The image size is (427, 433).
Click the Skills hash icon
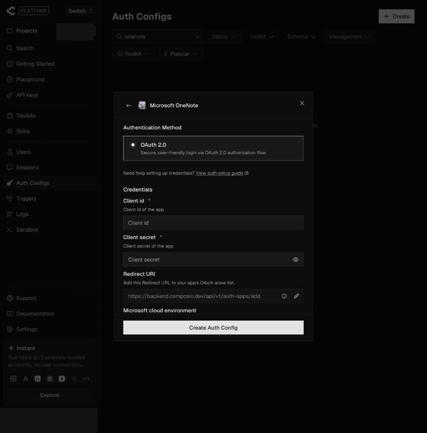tap(10, 131)
